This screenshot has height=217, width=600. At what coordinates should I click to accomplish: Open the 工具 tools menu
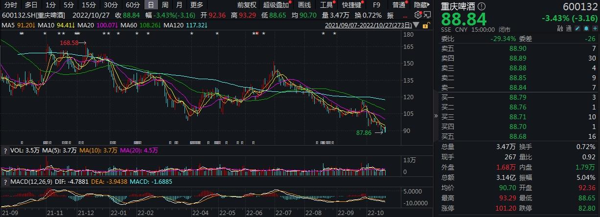326,5
